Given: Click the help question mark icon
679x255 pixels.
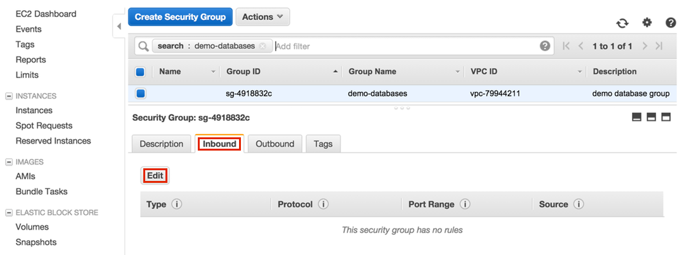Looking at the screenshot, I should point(671,23).
